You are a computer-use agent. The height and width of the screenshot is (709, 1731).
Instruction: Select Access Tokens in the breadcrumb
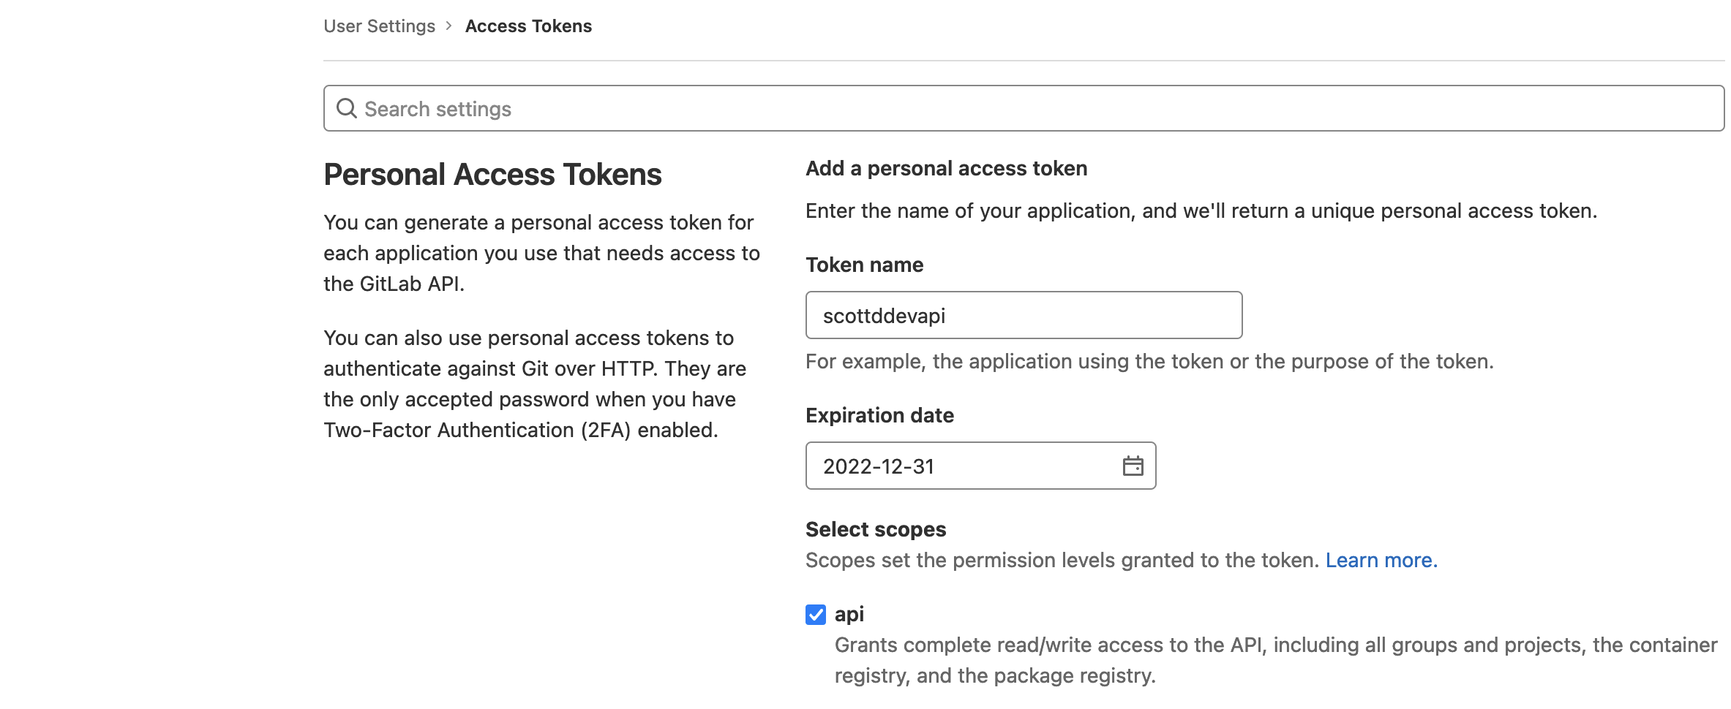(x=528, y=26)
